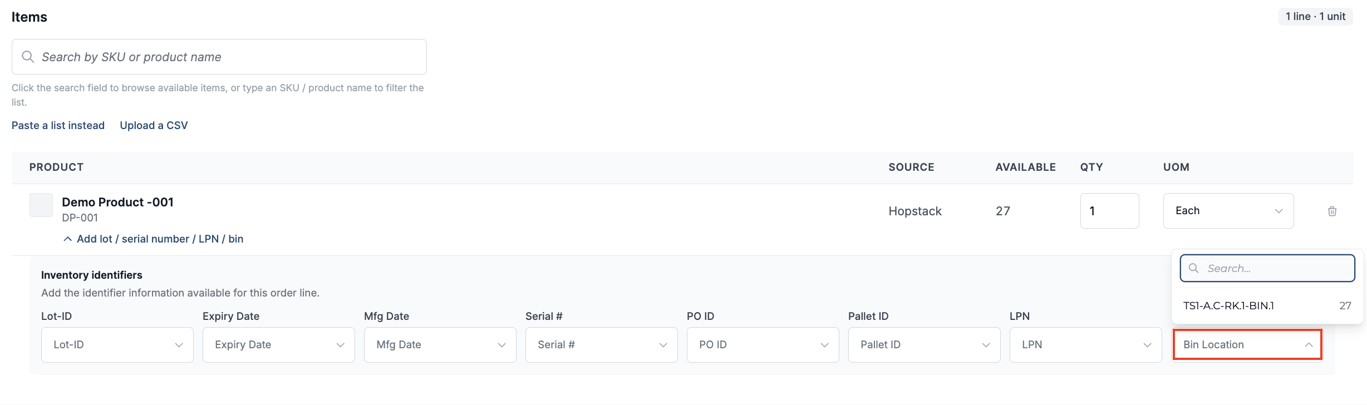Focus the SKU or product name search box
Screen dimensions: 1367x405
219,57
